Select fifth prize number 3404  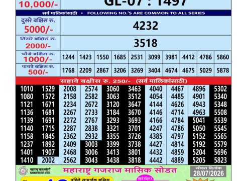(x=154, y=70)
